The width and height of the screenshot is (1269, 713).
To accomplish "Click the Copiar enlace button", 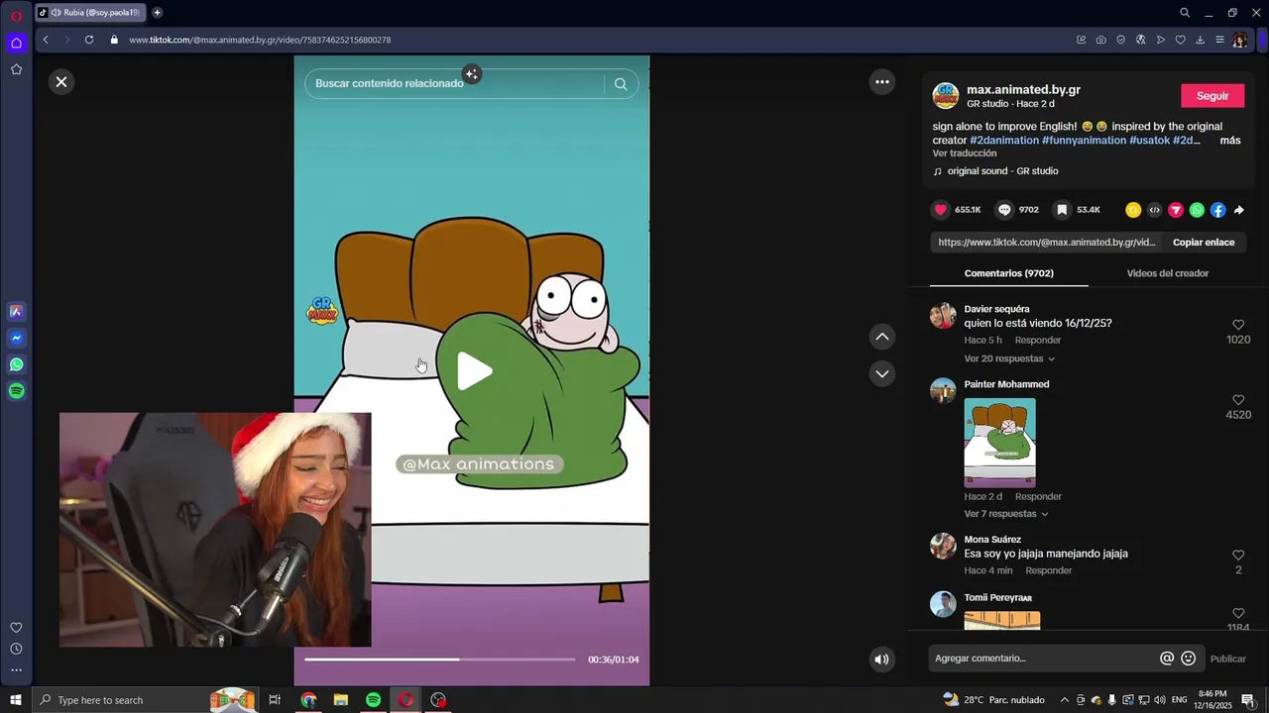I will coord(1204,243).
